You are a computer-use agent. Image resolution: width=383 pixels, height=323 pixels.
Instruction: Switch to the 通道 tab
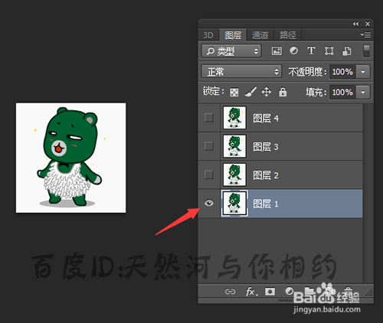click(x=260, y=35)
